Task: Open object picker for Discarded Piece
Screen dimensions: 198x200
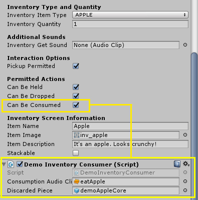Action: pos(185,190)
